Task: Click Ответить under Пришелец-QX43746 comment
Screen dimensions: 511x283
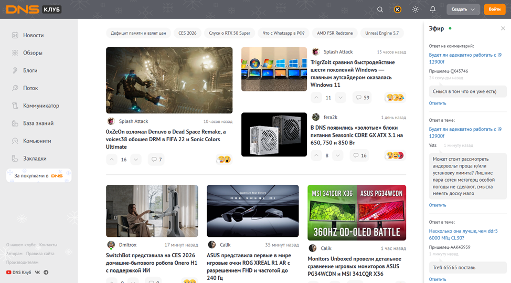Action: point(438,103)
